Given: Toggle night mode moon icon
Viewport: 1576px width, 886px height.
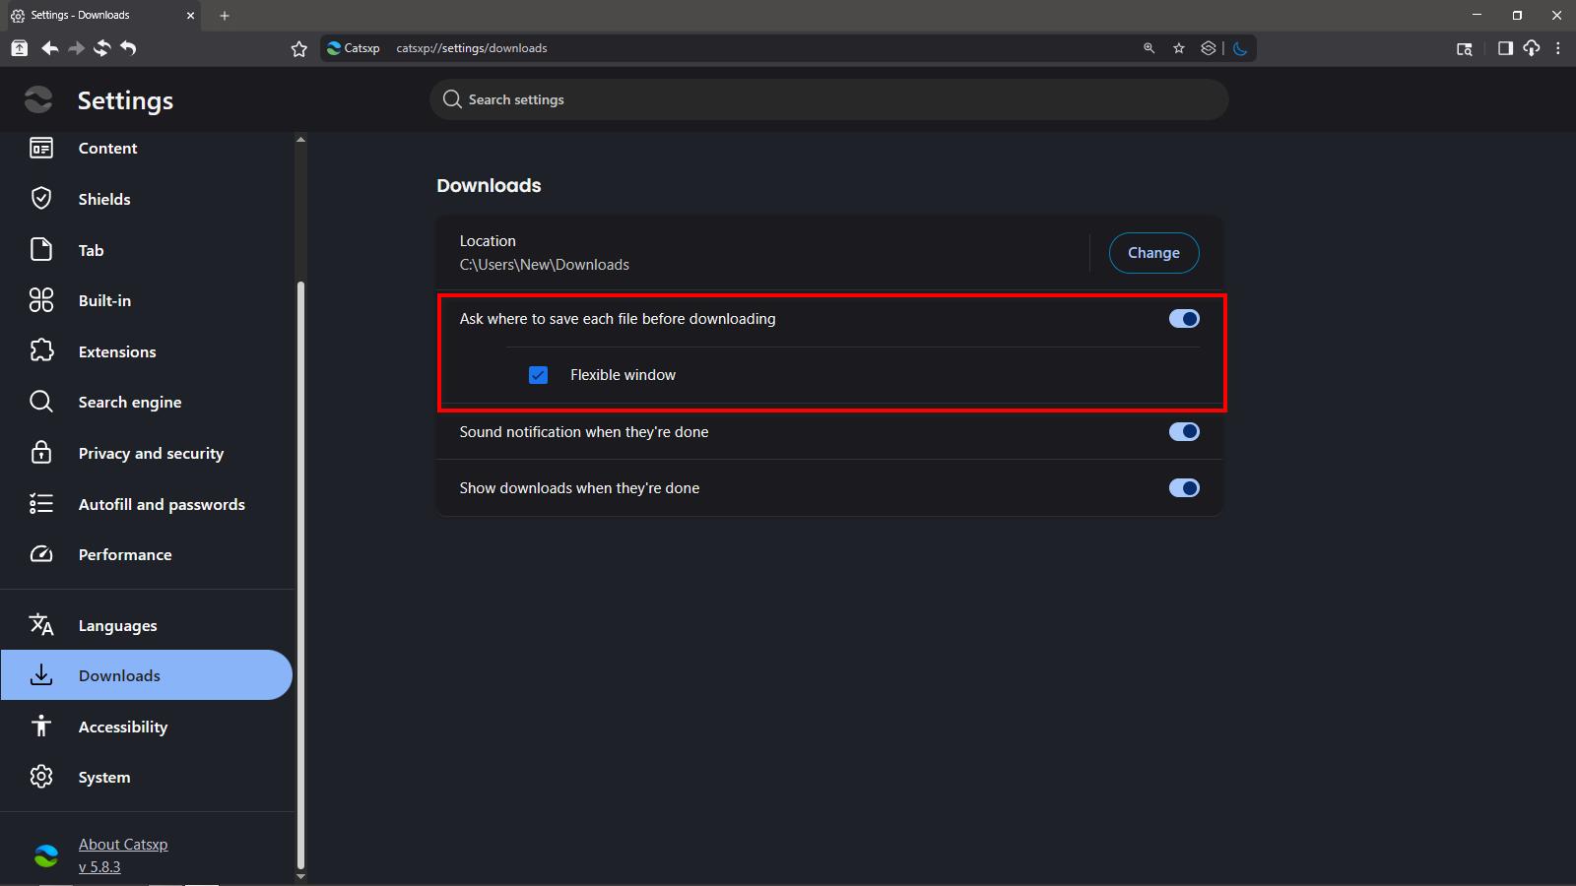Looking at the screenshot, I should 1240,48.
